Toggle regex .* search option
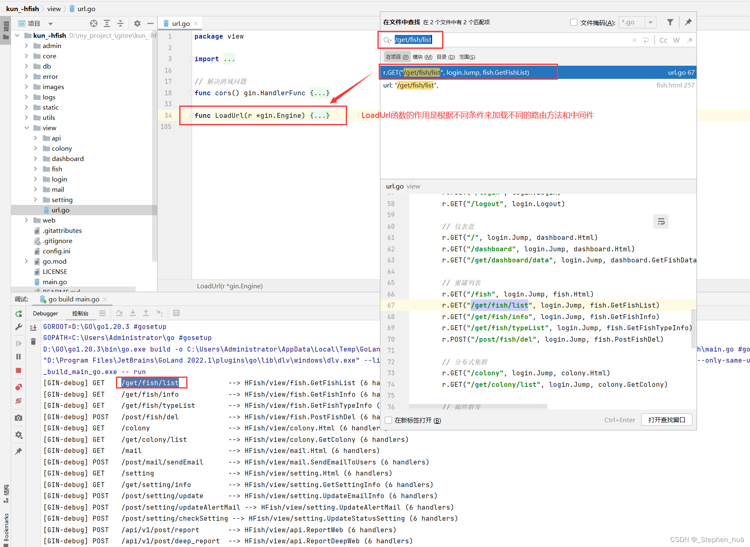The width and height of the screenshot is (750, 547). (x=690, y=40)
